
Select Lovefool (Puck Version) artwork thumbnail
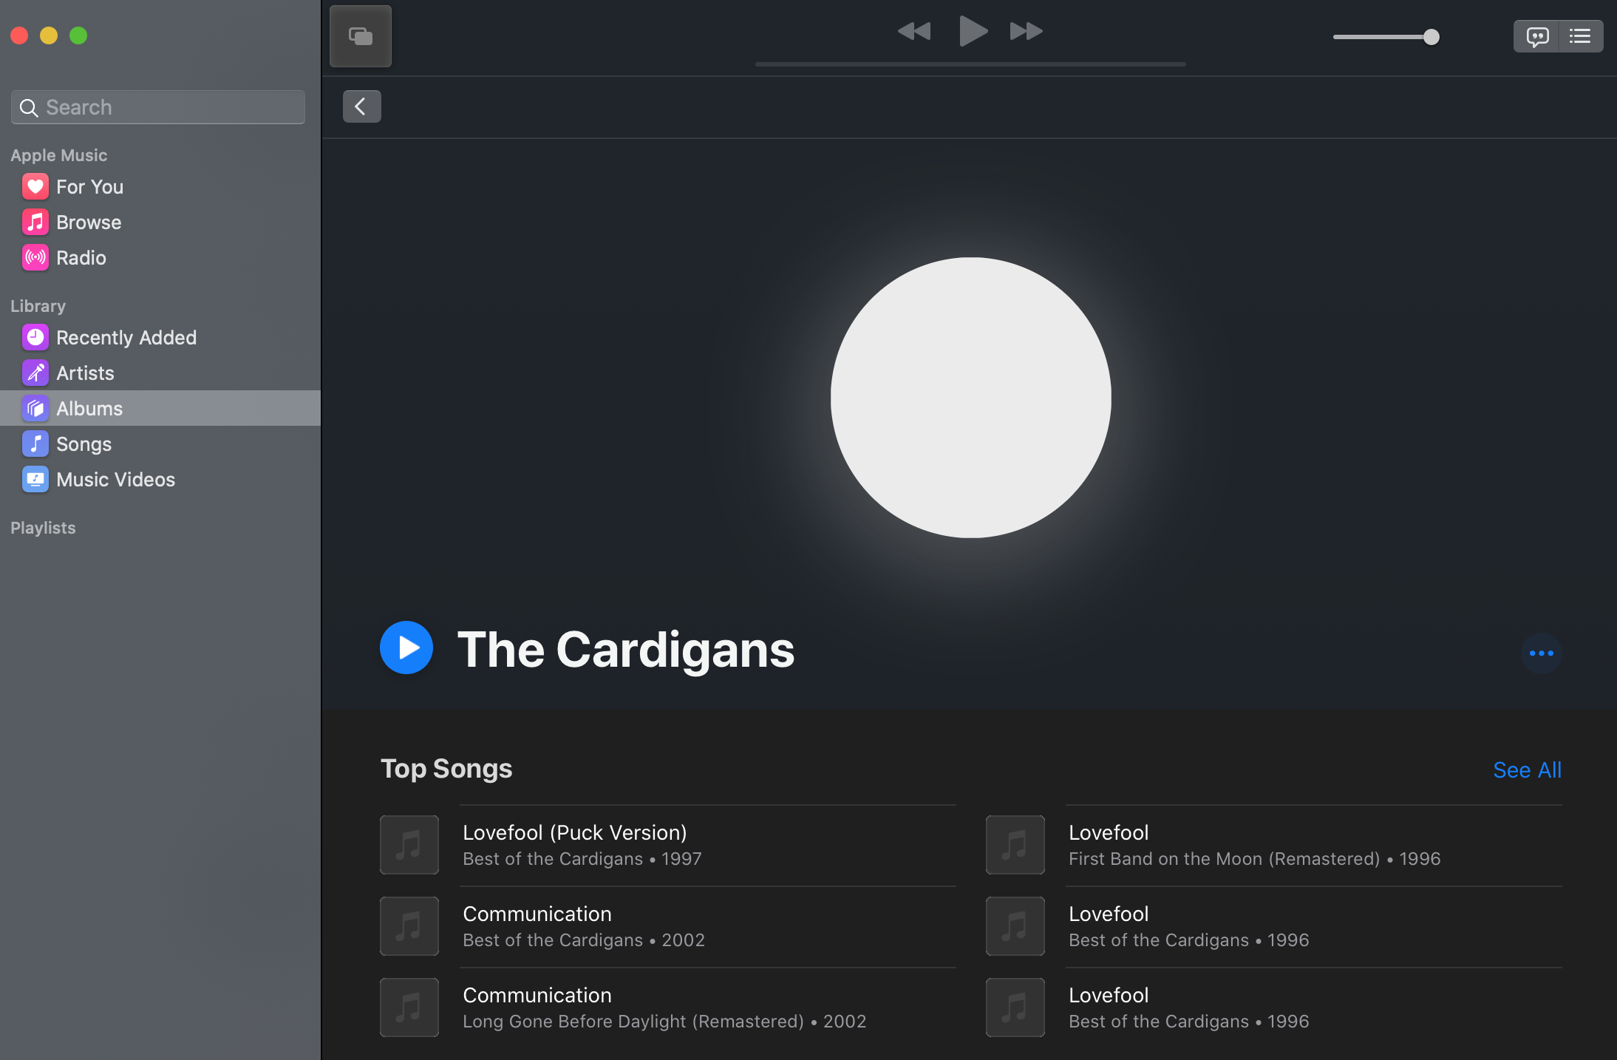point(409,845)
